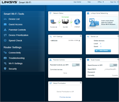The height and width of the screenshot is (102, 119).
Task: Click the Guest devices count link
Action: coord(101,46)
